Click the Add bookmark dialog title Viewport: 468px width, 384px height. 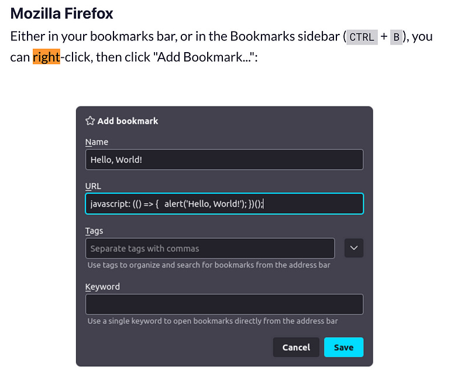[x=128, y=121]
